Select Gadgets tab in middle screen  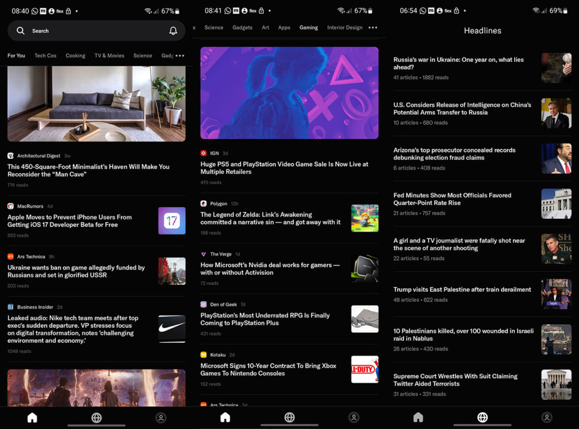pyautogui.click(x=242, y=28)
